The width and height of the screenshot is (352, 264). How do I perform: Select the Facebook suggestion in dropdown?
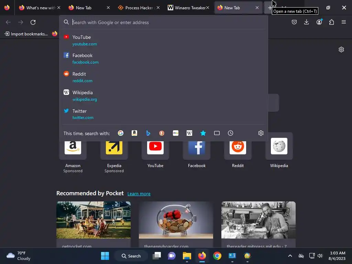pyautogui.click(x=164, y=58)
